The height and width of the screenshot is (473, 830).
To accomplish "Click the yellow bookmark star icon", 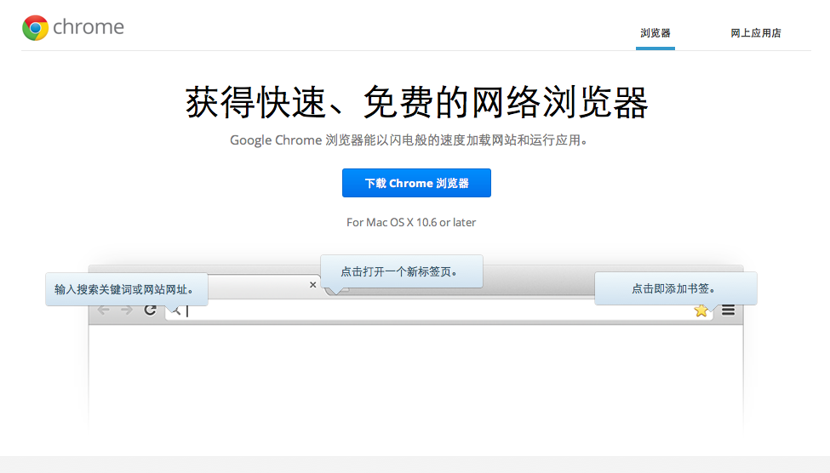I will (x=701, y=311).
